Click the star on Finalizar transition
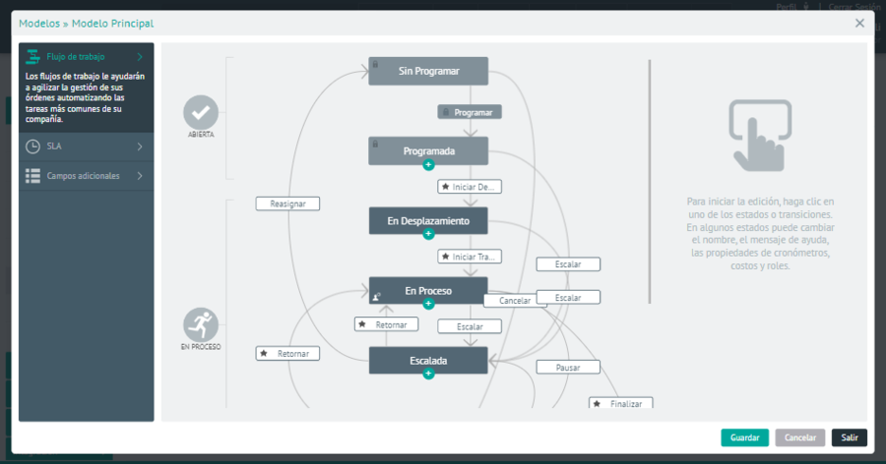This screenshot has width=886, height=464. click(x=597, y=404)
